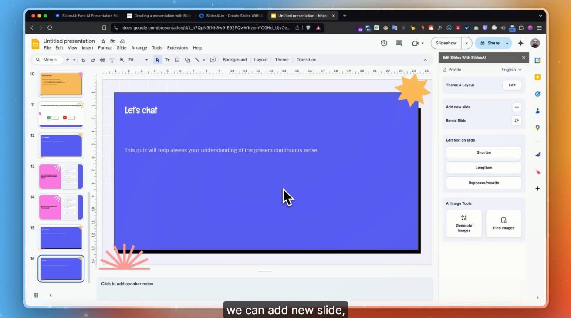Select the Shape tool
Viewport: 571px width, 318px height.
(x=187, y=60)
